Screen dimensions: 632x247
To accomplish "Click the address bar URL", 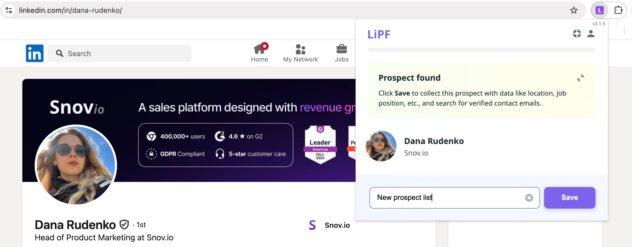I will (70, 10).
